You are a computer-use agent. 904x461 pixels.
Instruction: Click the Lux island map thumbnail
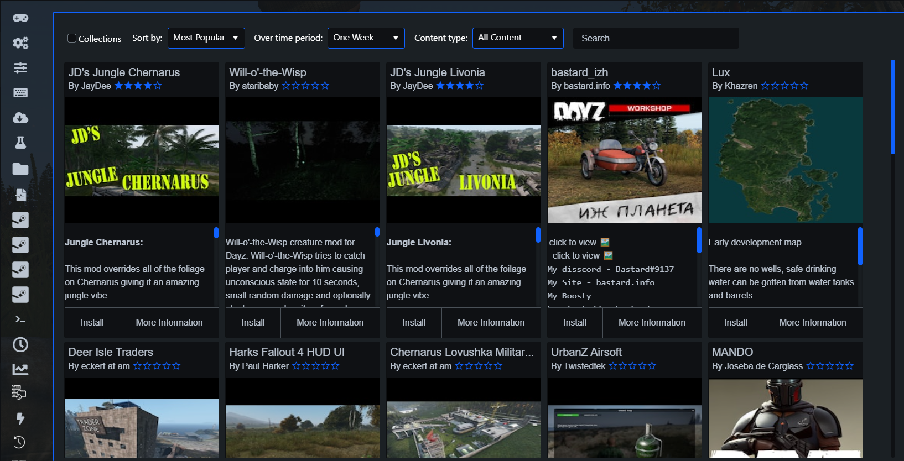[x=786, y=160]
